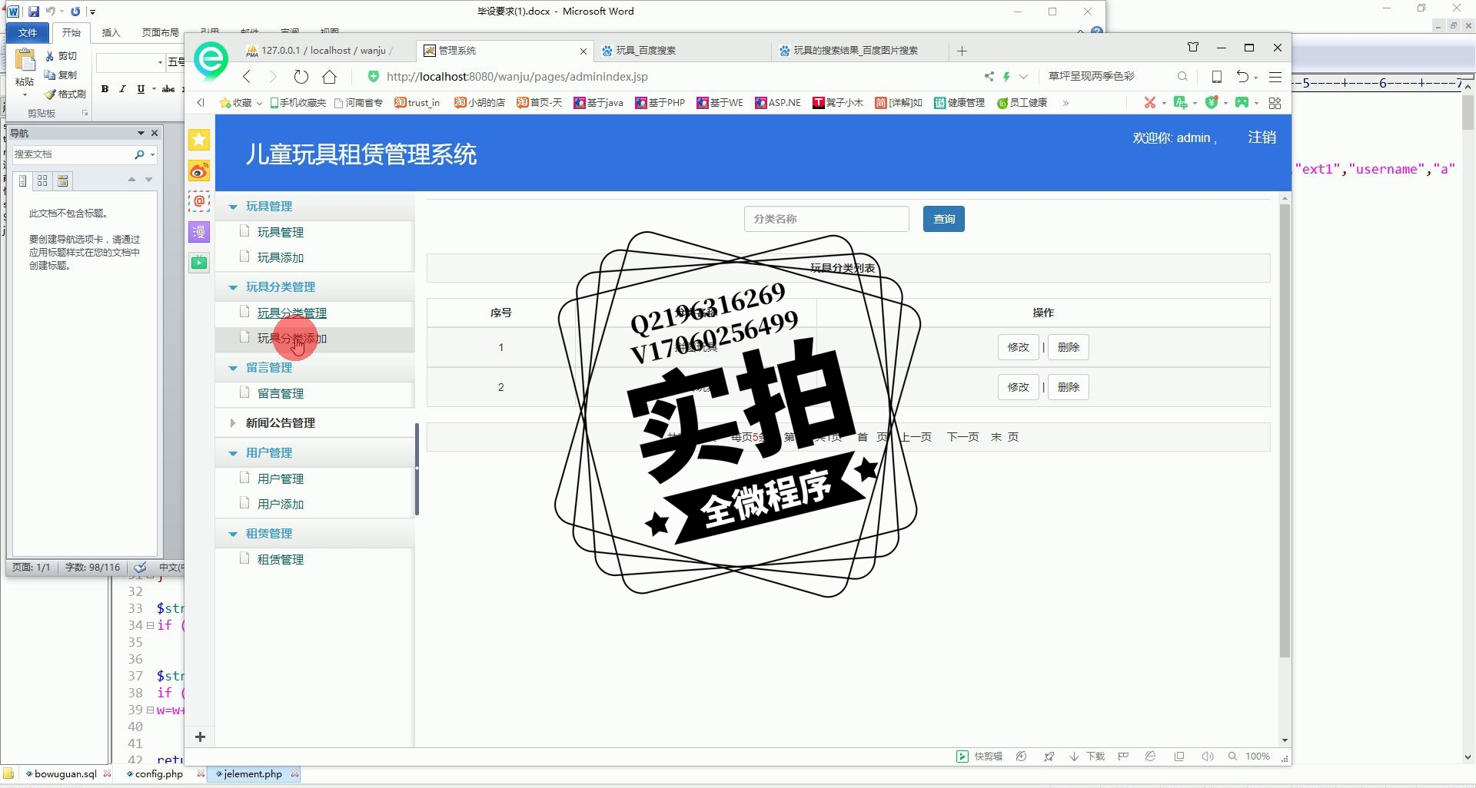This screenshot has height=788, width=1476.
Task: Toggle browser sound speaker icon
Action: point(1208,757)
